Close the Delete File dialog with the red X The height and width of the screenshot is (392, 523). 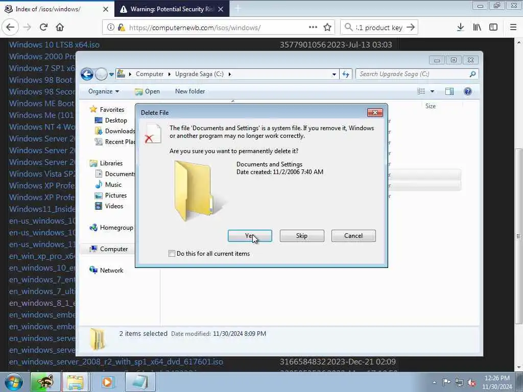pos(375,113)
